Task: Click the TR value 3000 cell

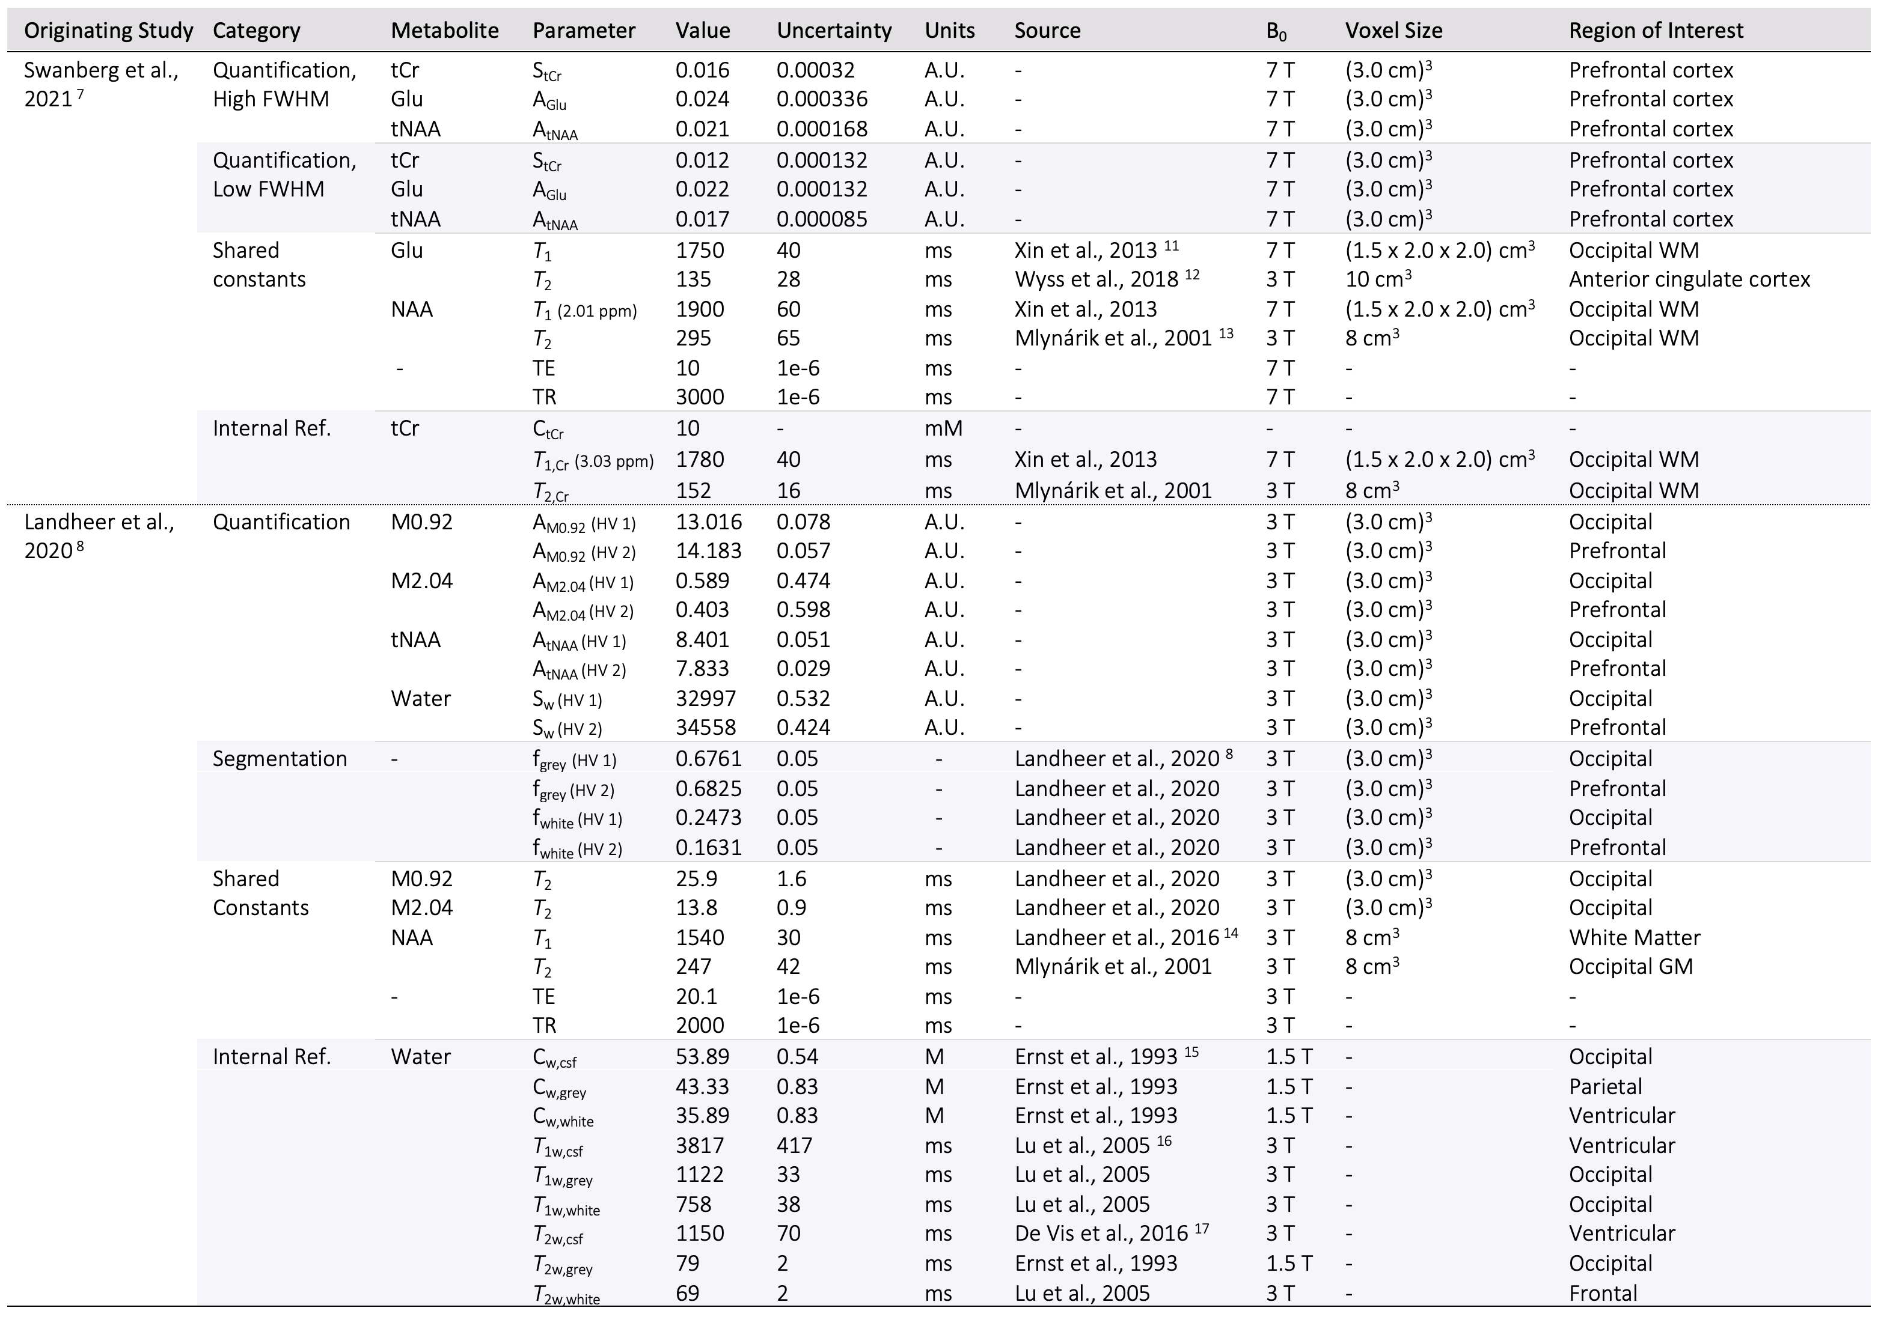Action: 699,397
